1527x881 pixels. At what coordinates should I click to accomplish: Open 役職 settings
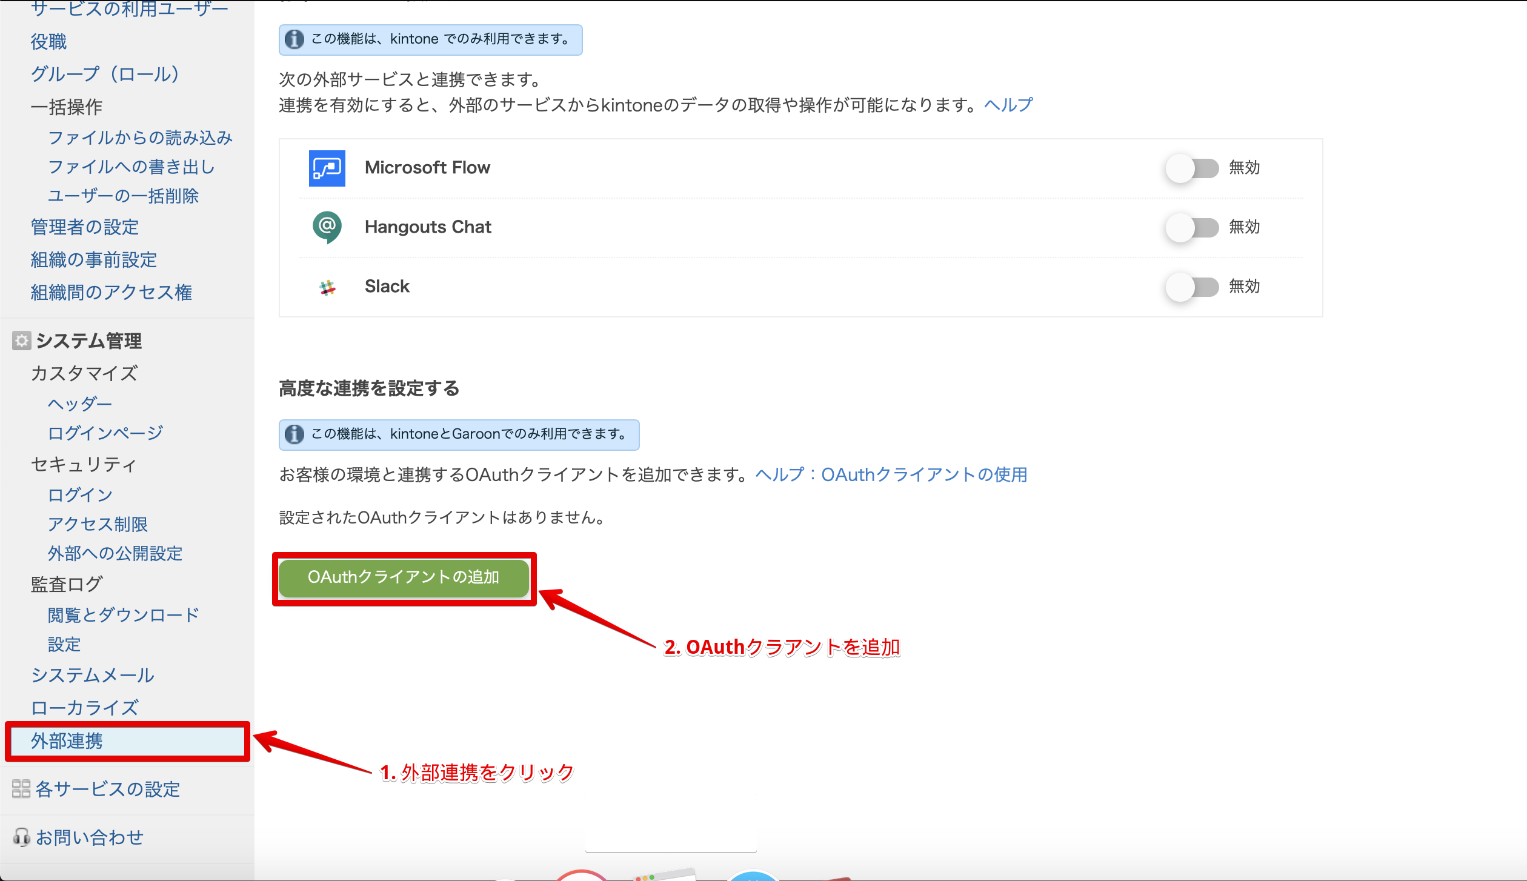point(48,41)
